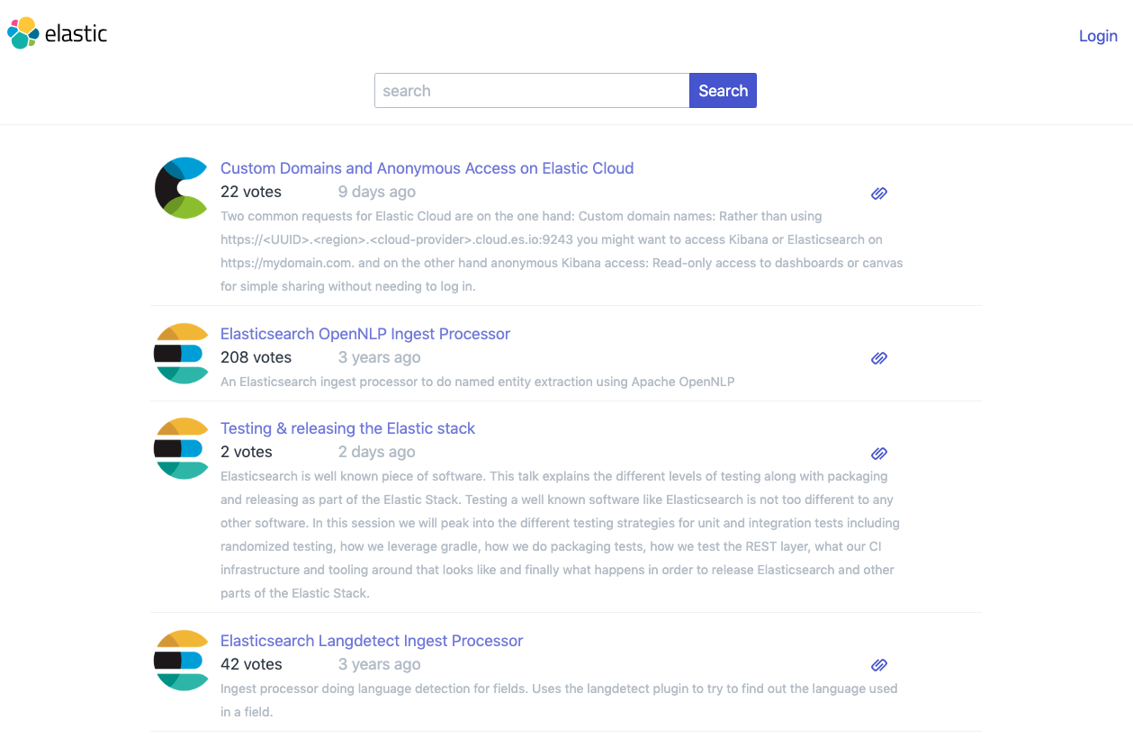Click the '2 days ago' timestamp

tap(377, 452)
